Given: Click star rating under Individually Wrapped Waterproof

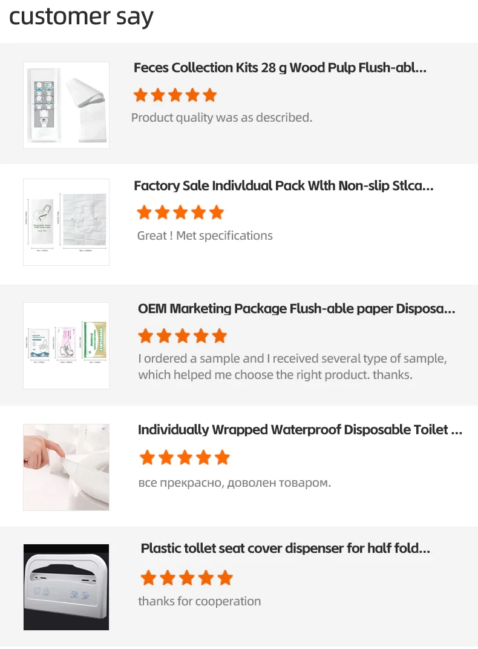Looking at the screenshot, I should pos(185,457).
